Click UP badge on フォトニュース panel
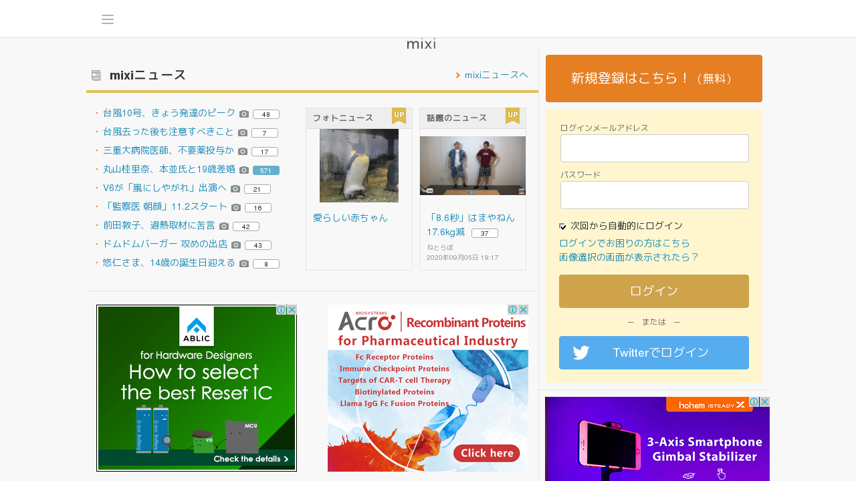856x481 pixels. point(399,116)
